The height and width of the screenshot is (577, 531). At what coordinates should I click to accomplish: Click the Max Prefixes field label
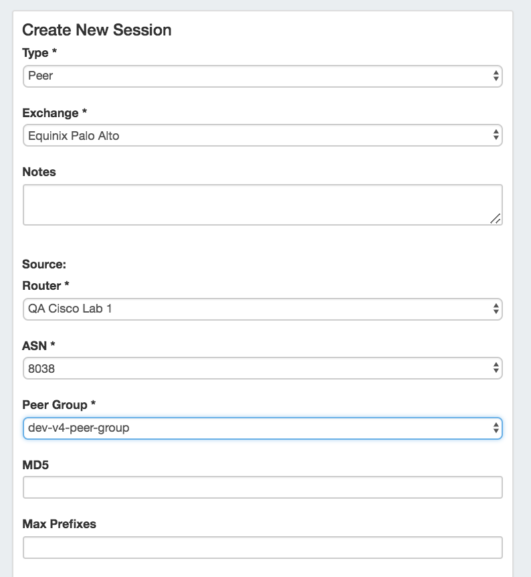pyautogui.click(x=60, y=524)
